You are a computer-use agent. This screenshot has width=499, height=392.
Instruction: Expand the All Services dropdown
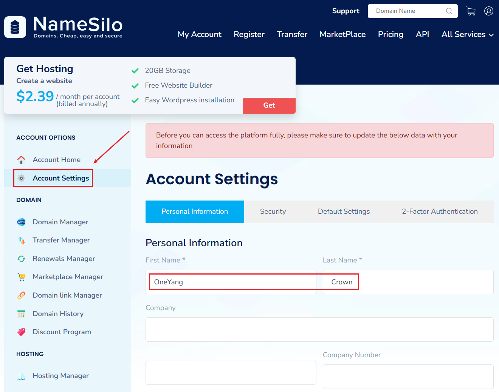click(467, 34)
